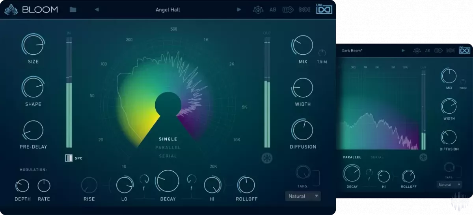Select PARALLEL mode in Dark Room window
Viewport: 473px width, 215px height.
click(352, 157)
